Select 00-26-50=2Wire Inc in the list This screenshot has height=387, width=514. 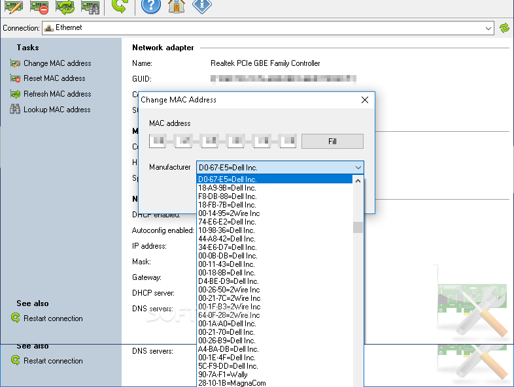point(275,290)
